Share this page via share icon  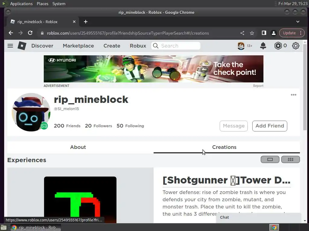[x=242, y=33]
